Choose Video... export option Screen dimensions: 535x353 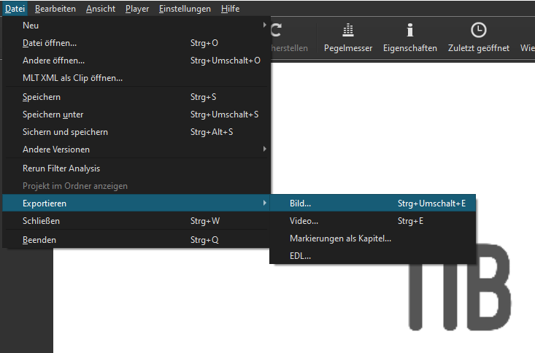(x=304, y=221)
